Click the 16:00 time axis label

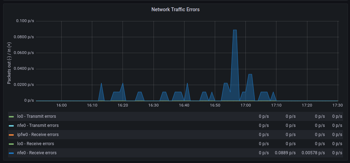pos(62,105)
